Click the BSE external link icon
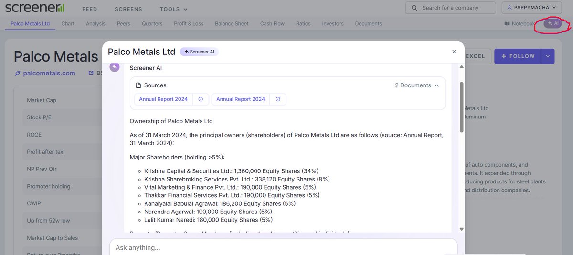This screenshot has width=573, height=255. point(91,74)
